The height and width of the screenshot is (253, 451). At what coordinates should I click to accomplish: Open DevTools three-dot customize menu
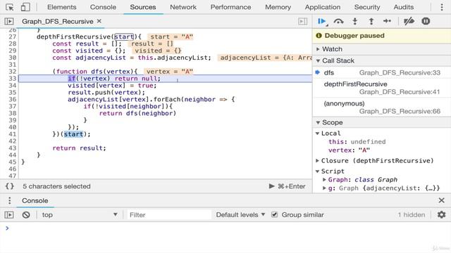click(x=442, y=7)
